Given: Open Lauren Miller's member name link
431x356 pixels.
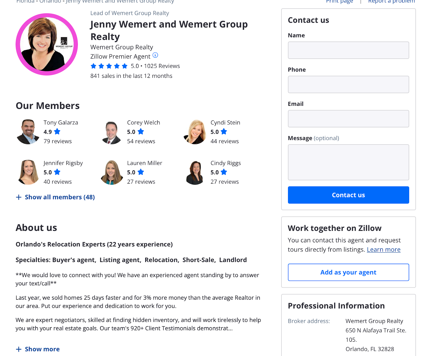Looking at the screenshot, I should click(x=145, y=163).
